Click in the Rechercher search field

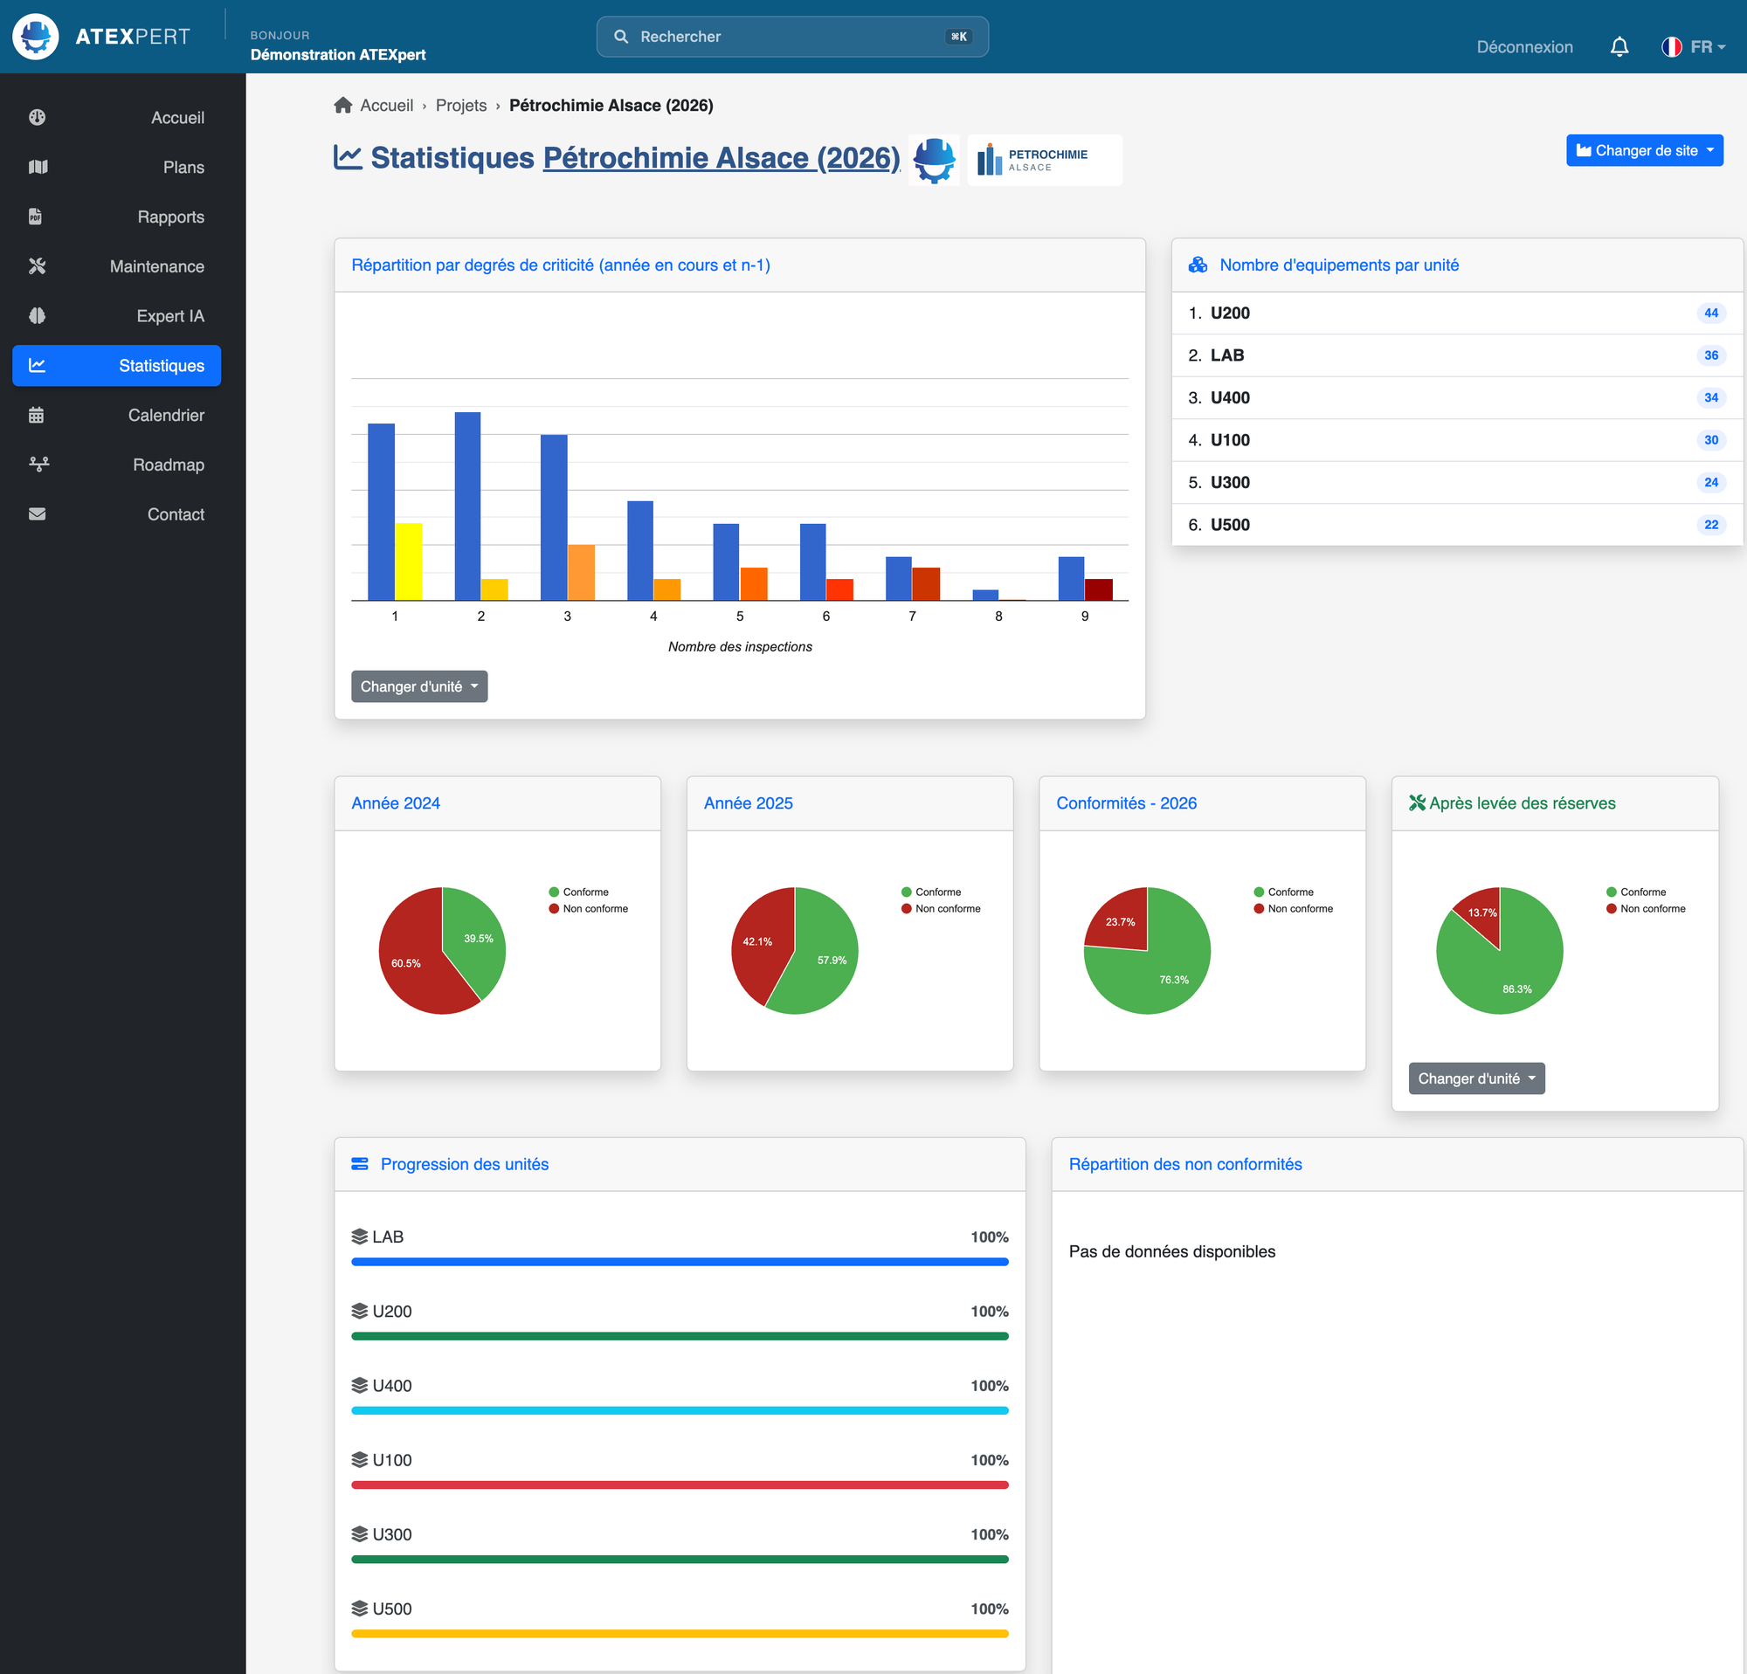click(x=791, y=37)
